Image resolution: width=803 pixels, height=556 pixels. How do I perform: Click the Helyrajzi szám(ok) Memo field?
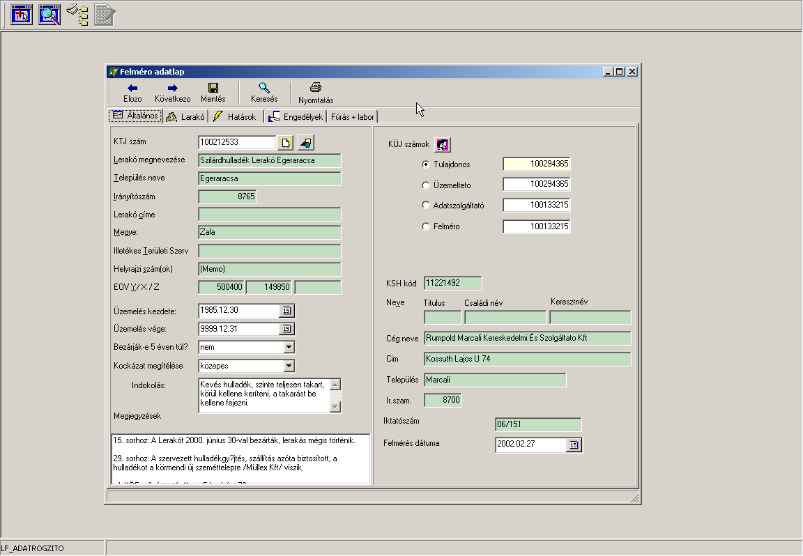coord(269,270)
